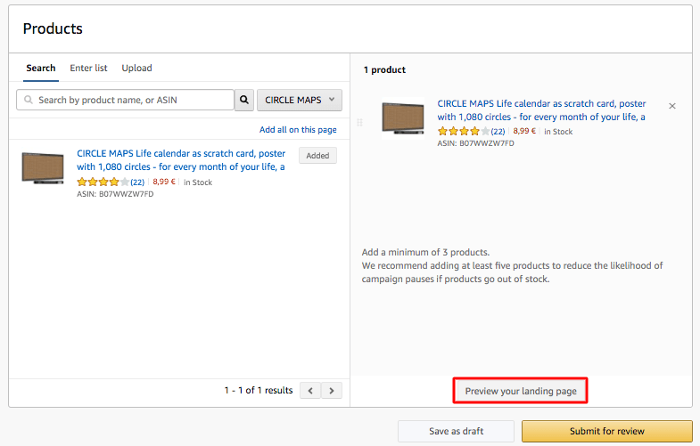Click Submit for review button

pyautogui.click(x=606, y=431)
